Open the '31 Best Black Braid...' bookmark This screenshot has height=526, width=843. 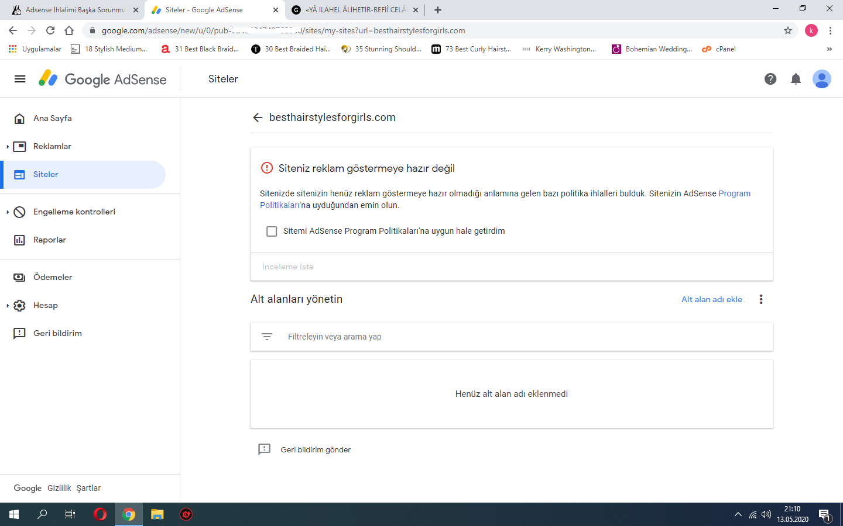[x=200, y=49]
